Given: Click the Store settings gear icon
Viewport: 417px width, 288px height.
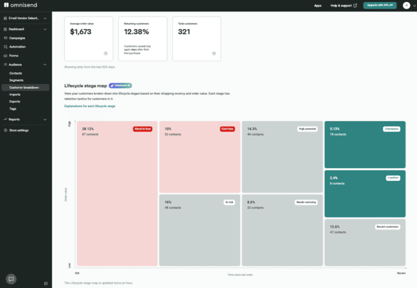Looking at the screenshot, I should (x=5, y=130).
